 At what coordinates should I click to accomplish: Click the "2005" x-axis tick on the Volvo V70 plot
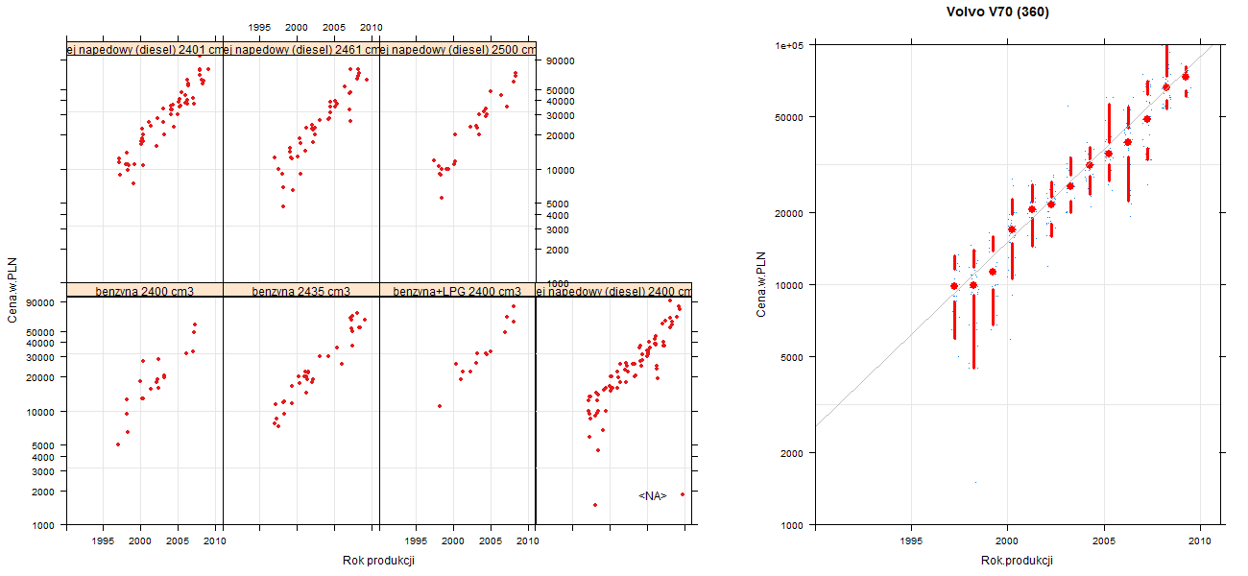(x=1104, y=541)
